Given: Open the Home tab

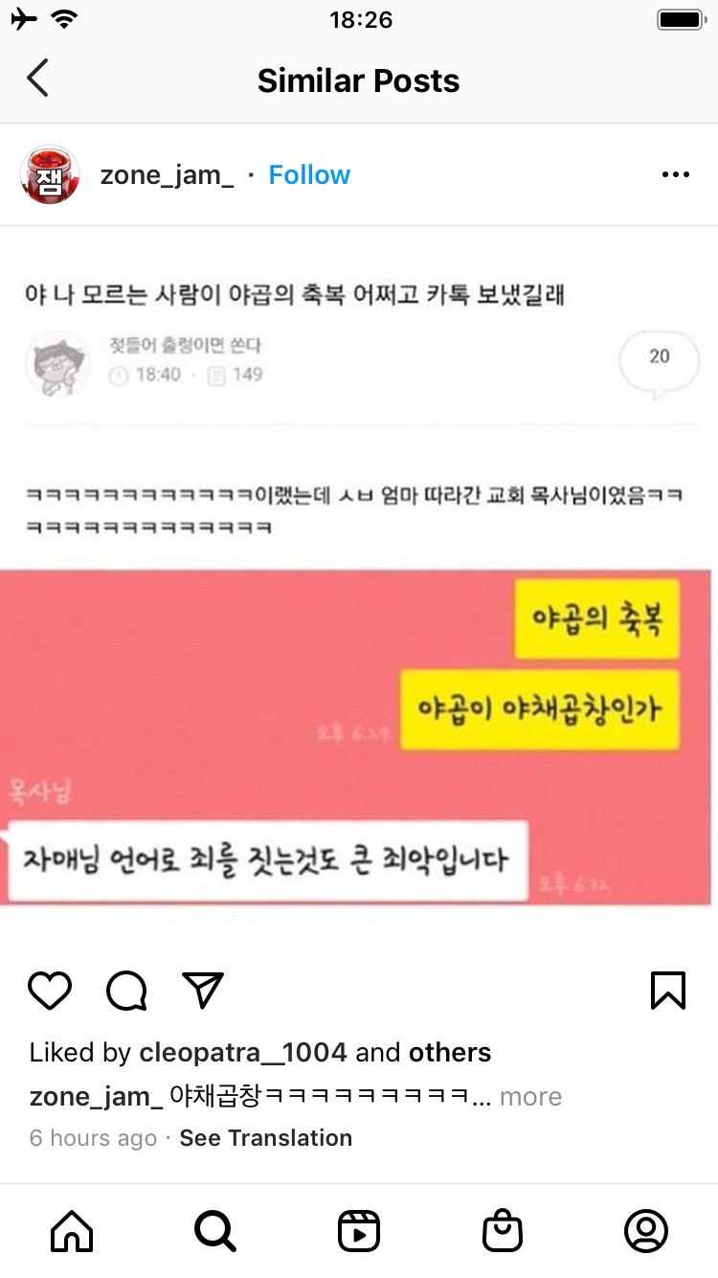Looking at the screenshot, I should [72, 1231].
